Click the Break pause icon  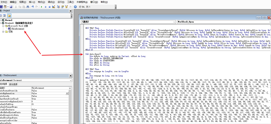click(x=45, y=7)
